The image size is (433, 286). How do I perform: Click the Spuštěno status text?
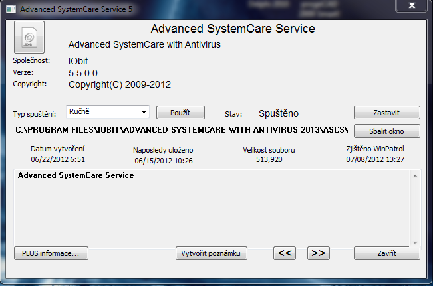pyautogui.click(x=278, y=113)
